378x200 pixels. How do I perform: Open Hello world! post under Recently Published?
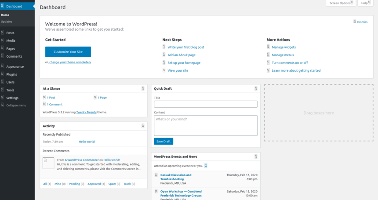87,142
